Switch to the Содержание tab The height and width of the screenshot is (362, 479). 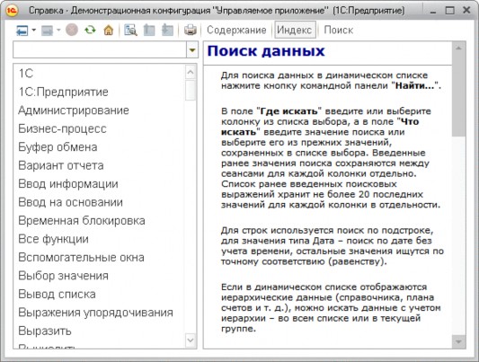click(x=236, y=30)
